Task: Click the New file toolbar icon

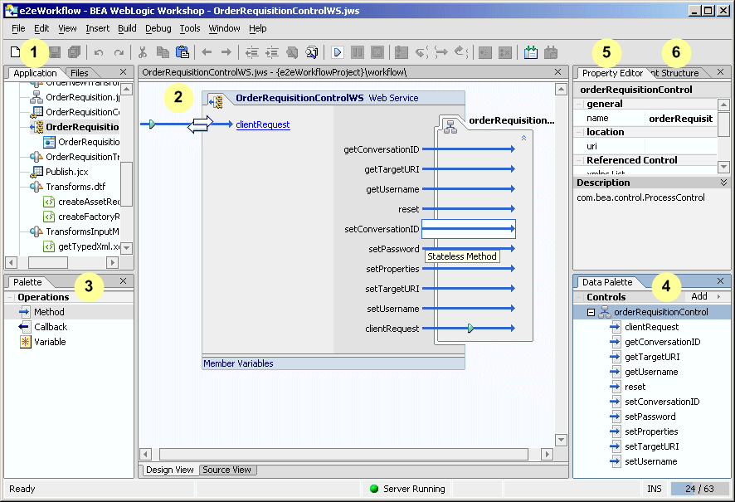Action: pyautogui.click(x=15, y=52)
